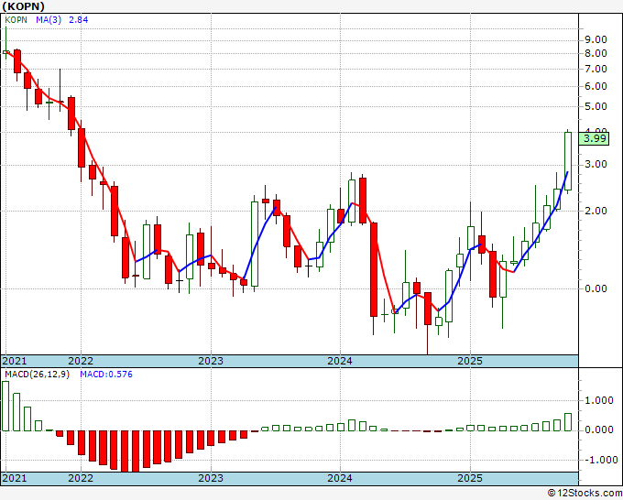Image resolution: width=623 pixels, height=500 pixels.
Task: Select the MA(3) indicator label
Action: (49, 20)
